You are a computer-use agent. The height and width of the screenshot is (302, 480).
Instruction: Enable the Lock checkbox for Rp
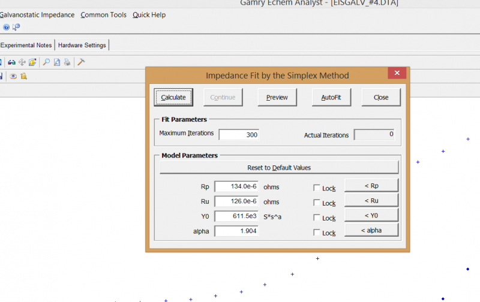click(317, 188)
